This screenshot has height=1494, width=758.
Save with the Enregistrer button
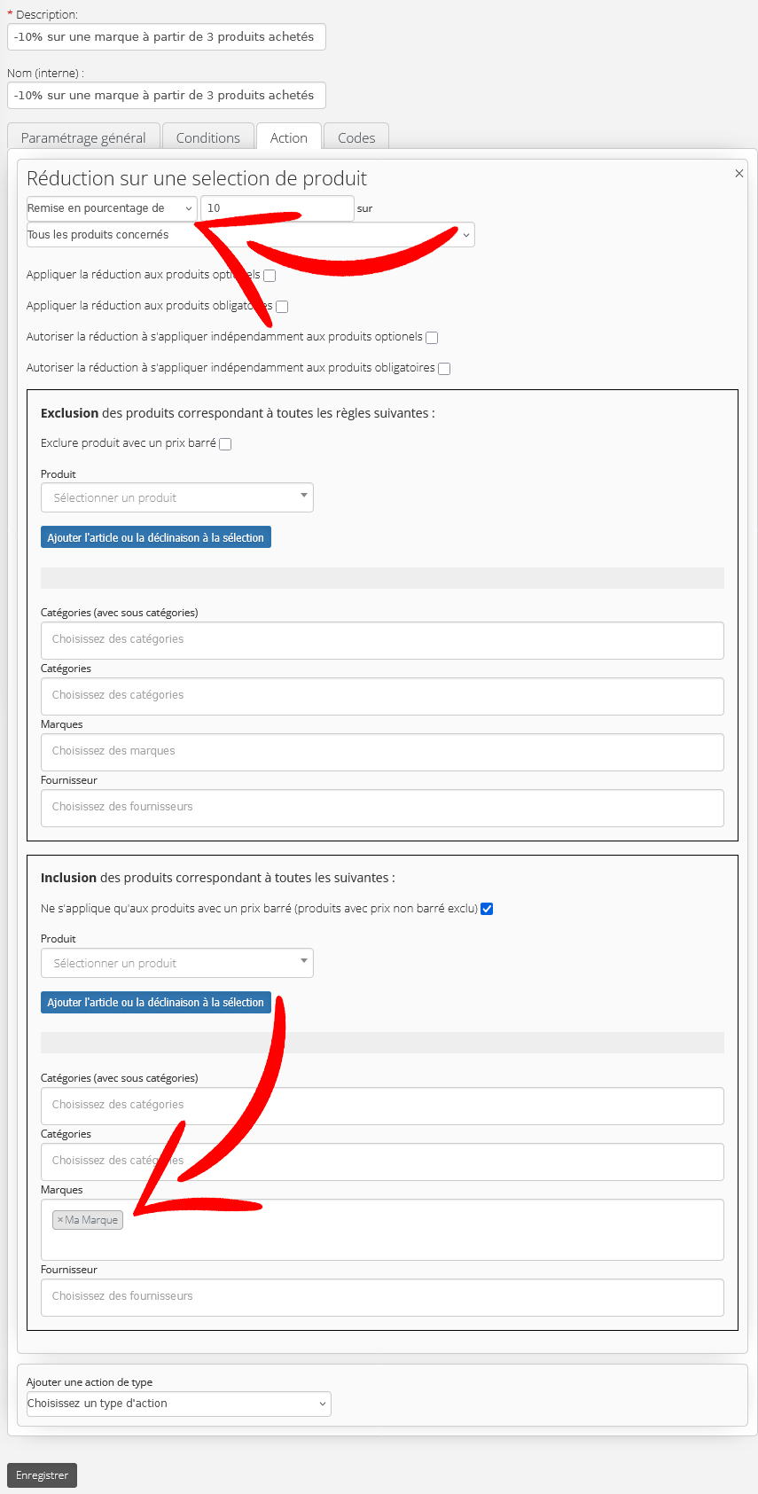[x=42, y=1475]
